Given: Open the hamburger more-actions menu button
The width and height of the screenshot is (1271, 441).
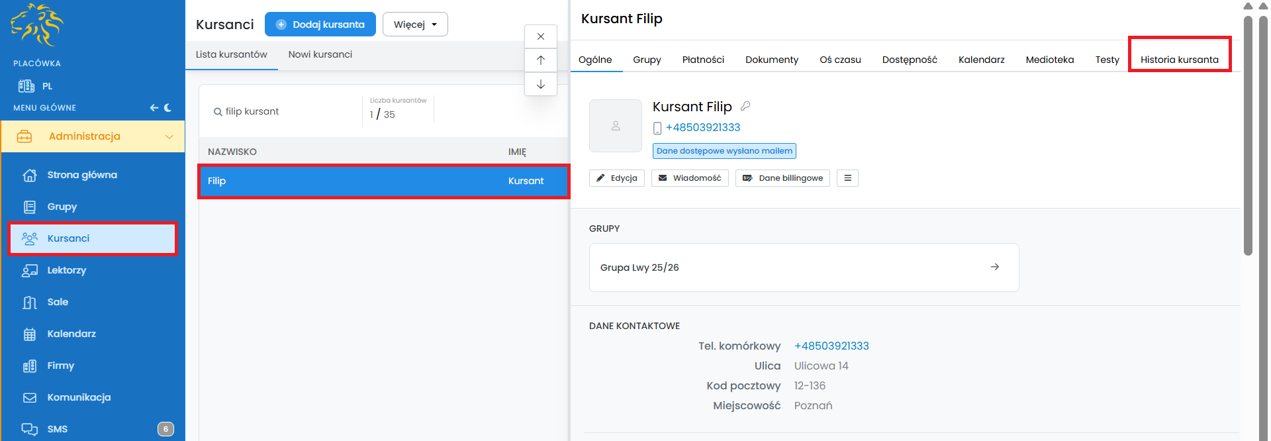Looking at the screenshot, I should pos(847,178).
